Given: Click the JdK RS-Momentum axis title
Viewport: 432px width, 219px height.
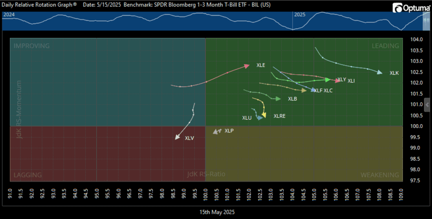Looking at the screenshot, I should point(19,109).
